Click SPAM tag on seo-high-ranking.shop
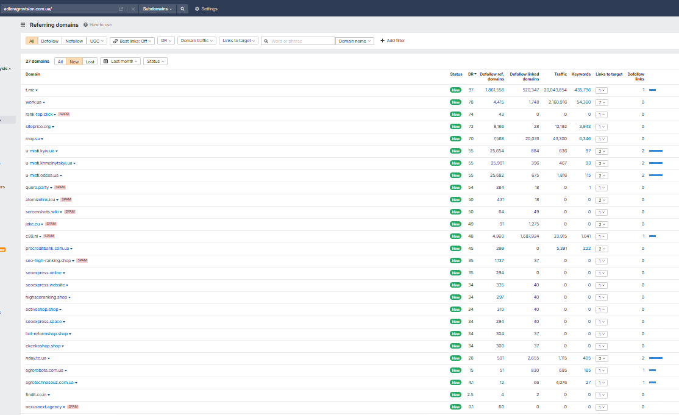The width and height of the screenshot is (679, 415). (82, 260)
